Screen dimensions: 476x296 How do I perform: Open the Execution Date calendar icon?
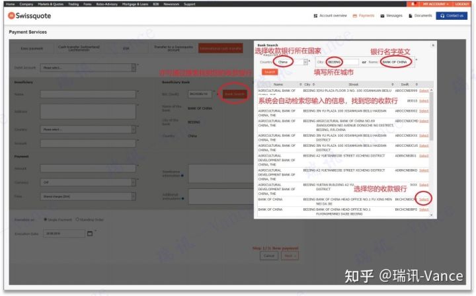click(90, 233)
